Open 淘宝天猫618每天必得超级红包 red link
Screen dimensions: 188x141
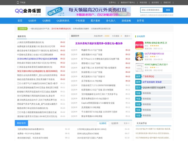tap(37, 71)
